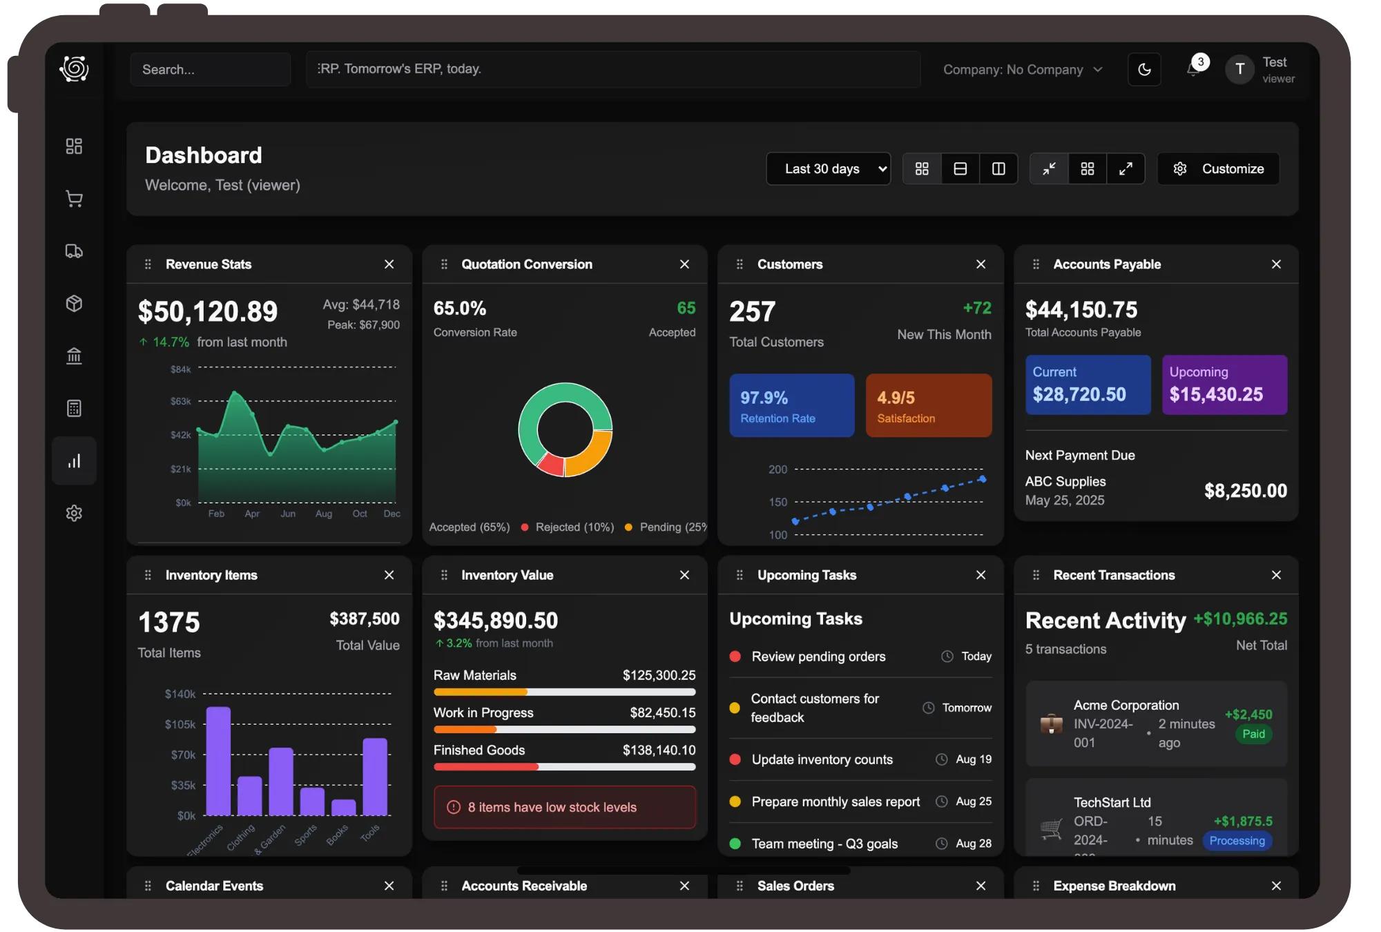This screenshot has height=932, width=1381.
Task: Select the four-square grid layout button
Action: 922,168
